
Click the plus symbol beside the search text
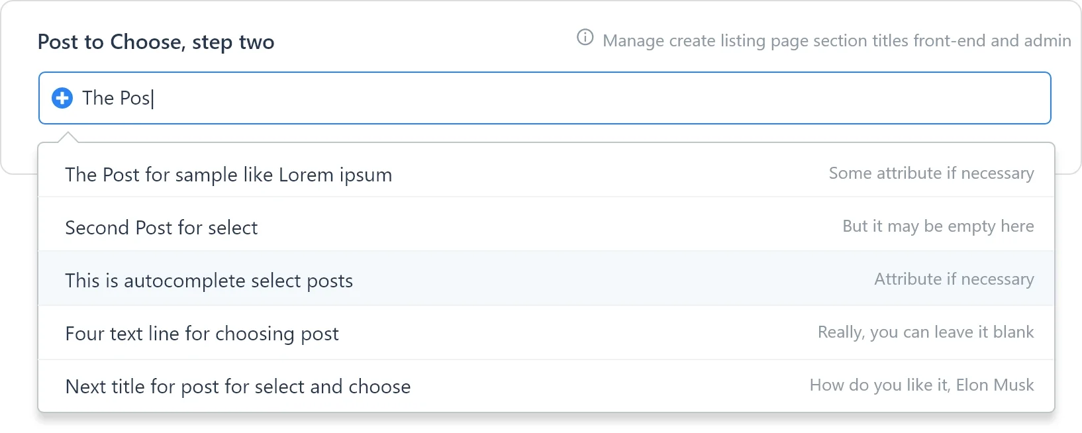tap(62, 98)
